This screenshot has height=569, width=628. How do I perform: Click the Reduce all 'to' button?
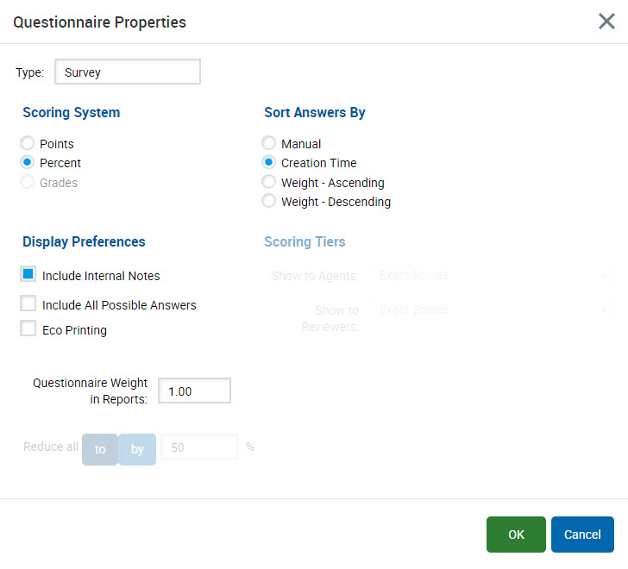[x=100, y=449]
